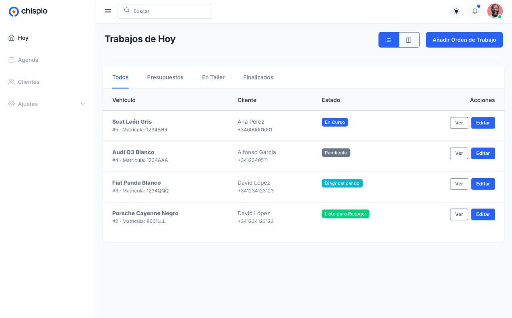
Task: View the Seat León Gris order
Action: (x=459, y=123)
